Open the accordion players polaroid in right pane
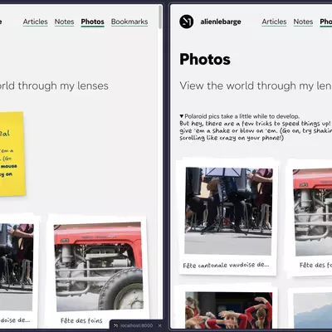The image size is (332, 332). 228,217
